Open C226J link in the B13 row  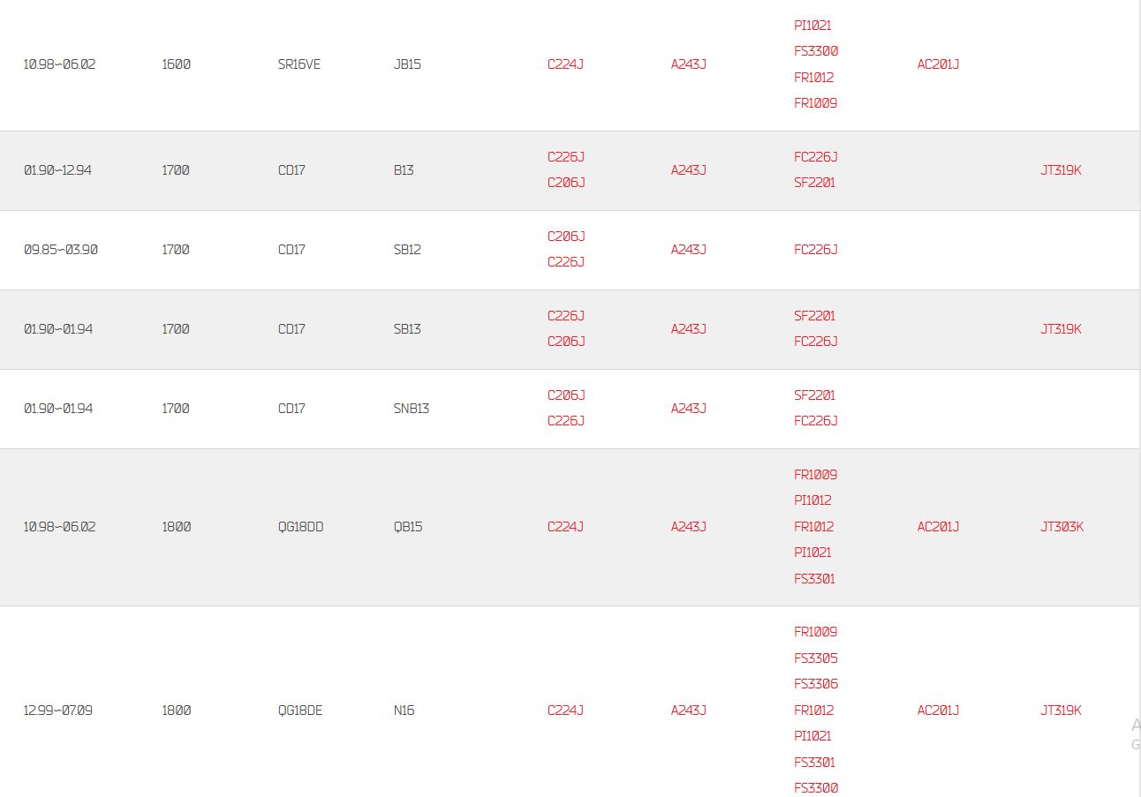click(x=566, y=157)
